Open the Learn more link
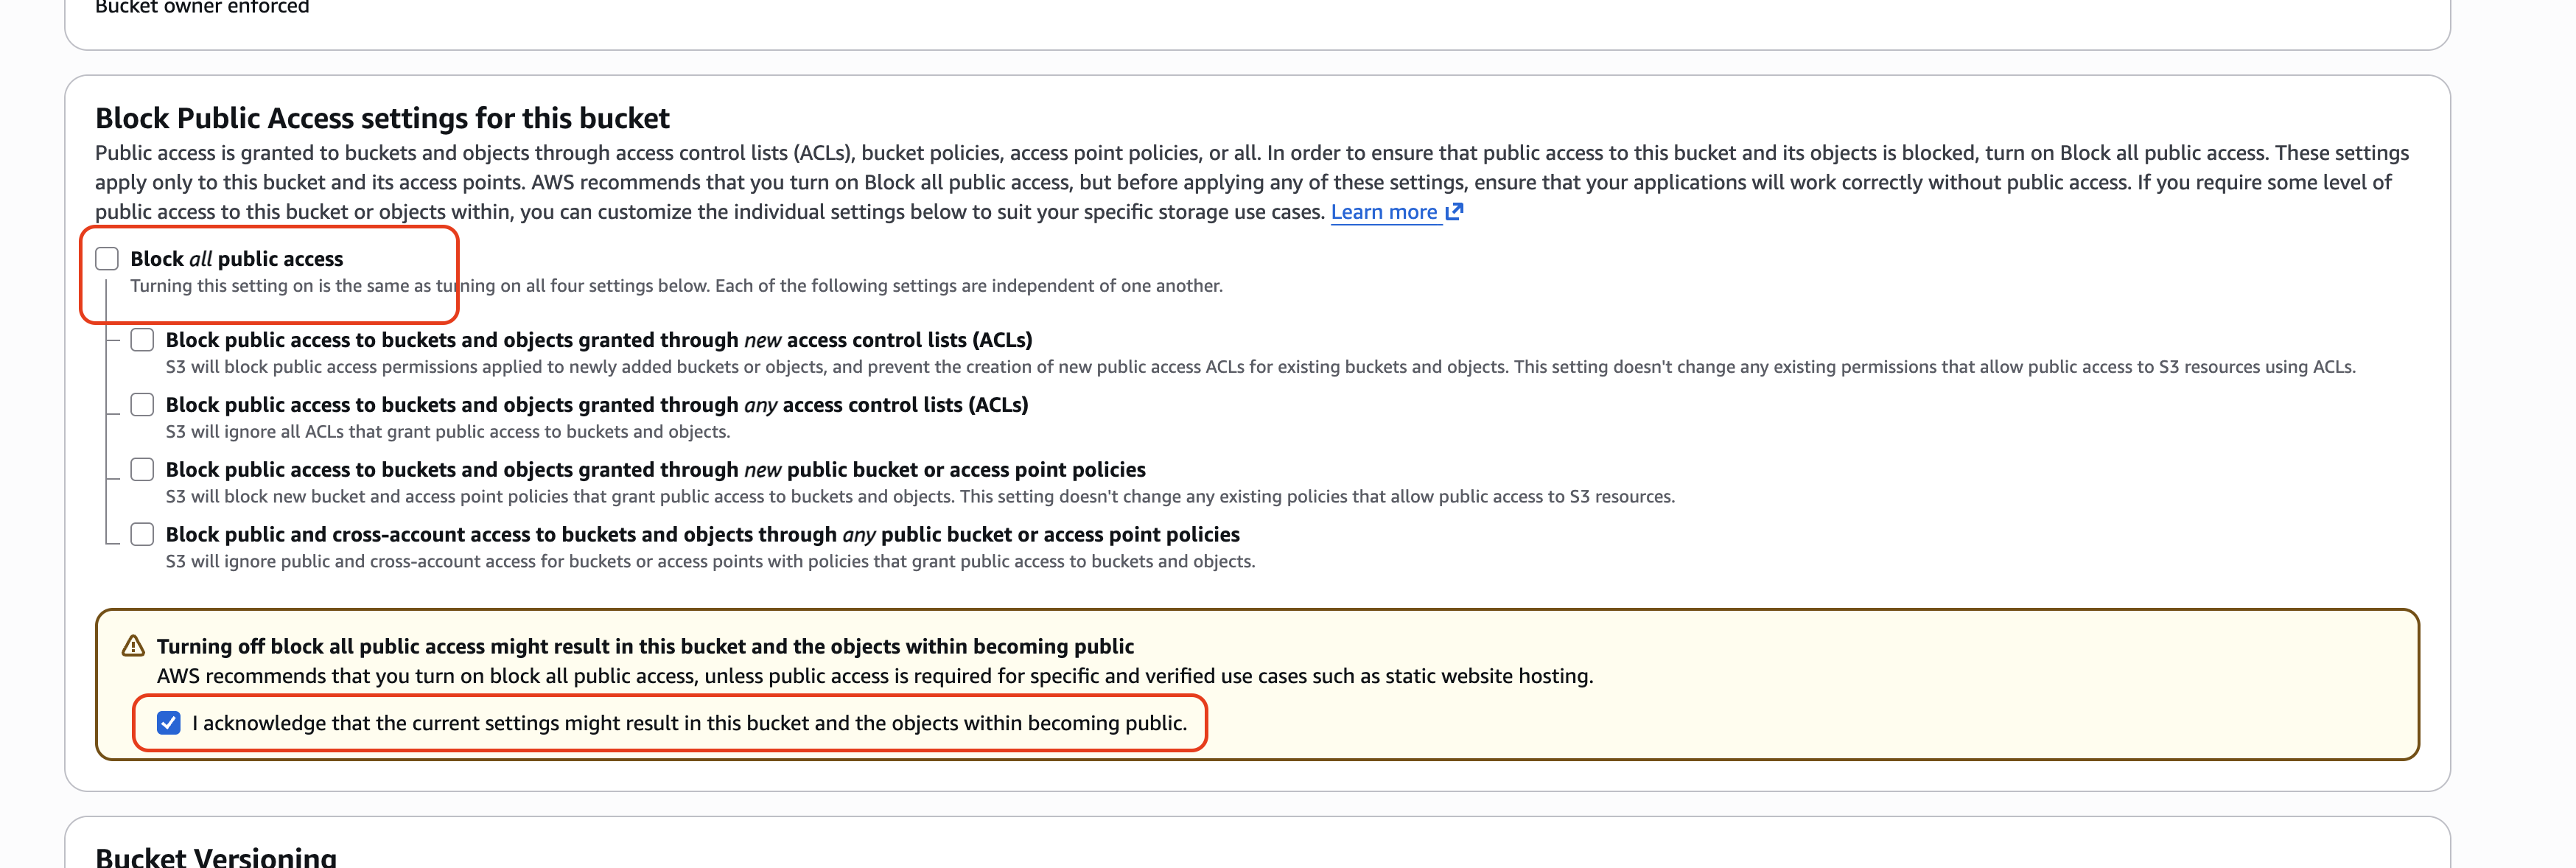 1384,212
